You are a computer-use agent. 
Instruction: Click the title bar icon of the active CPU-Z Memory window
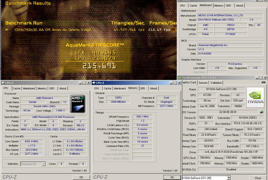pos(94,83)
